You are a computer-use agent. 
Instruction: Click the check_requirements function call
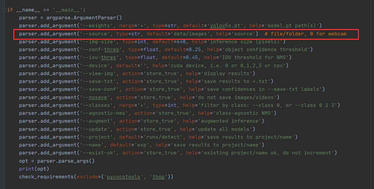(96, 177)
